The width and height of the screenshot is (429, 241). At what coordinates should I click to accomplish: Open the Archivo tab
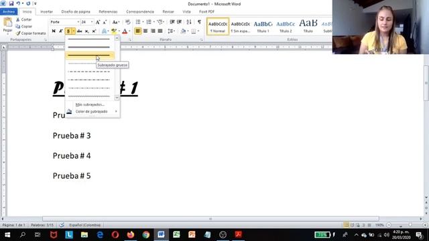coord(9,11)
